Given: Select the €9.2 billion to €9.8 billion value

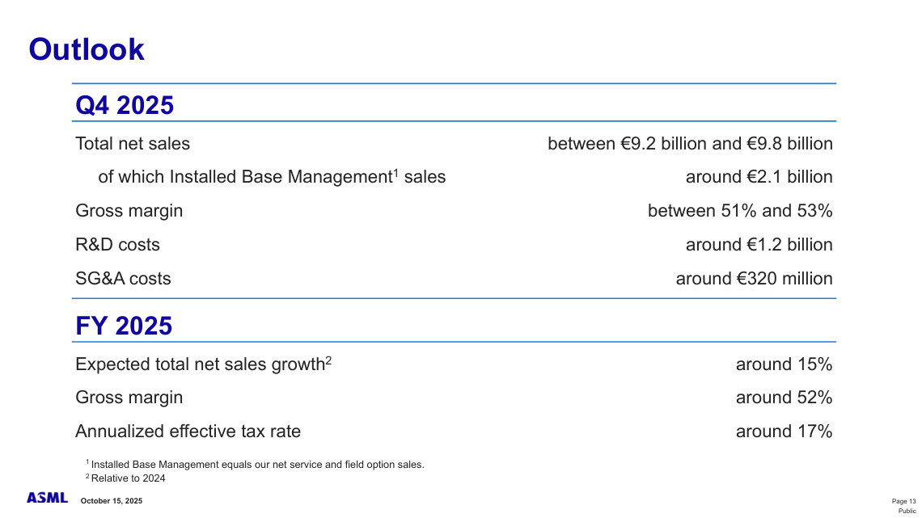Looking at the screenshot, I should click(x=691, y=143).
